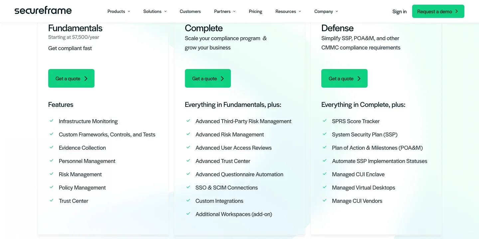Click the checkmark beside SSO & SCIM Connections
This screenshot has height=239, width=479.
[x=188, y=187]
